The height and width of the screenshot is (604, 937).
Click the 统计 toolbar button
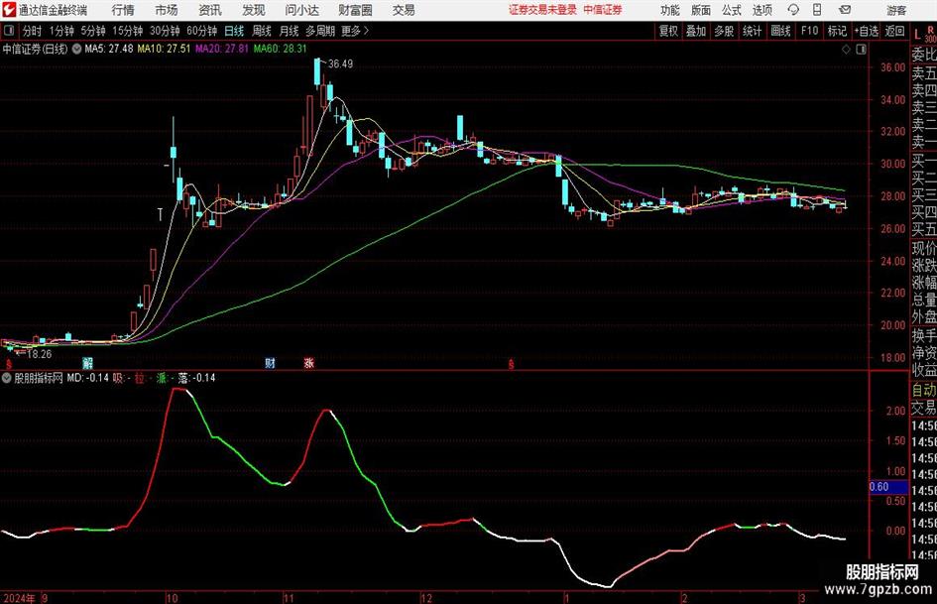point(752,31)
